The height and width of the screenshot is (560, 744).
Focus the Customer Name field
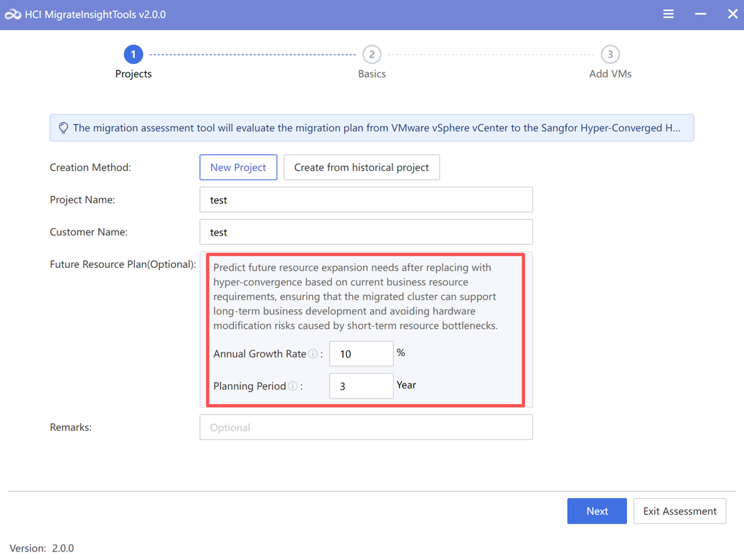click(366, 232)
